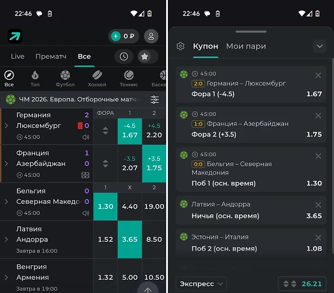The image size is (334, 293).
Task: Expand Германия – Люксембург match row
Action: pyautogui.click(x=6, y=126)
